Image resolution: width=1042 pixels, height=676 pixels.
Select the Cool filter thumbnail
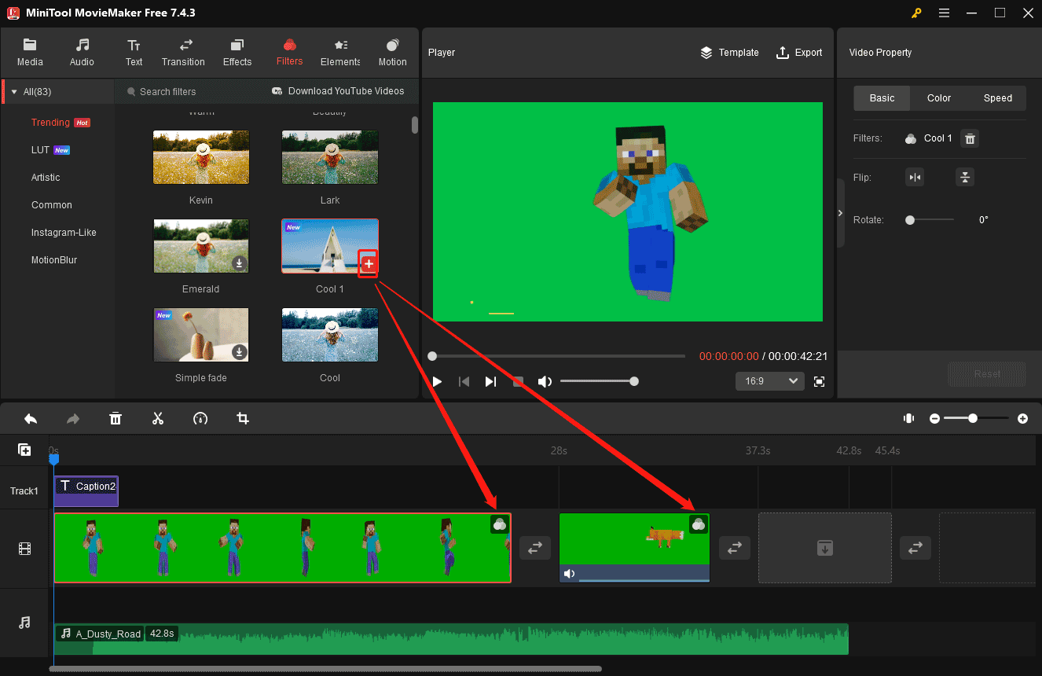coord(330,335)
